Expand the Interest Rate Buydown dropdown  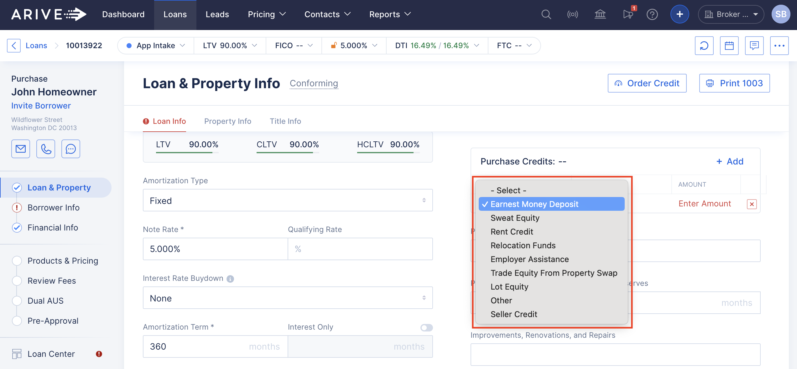pos(288,298)
